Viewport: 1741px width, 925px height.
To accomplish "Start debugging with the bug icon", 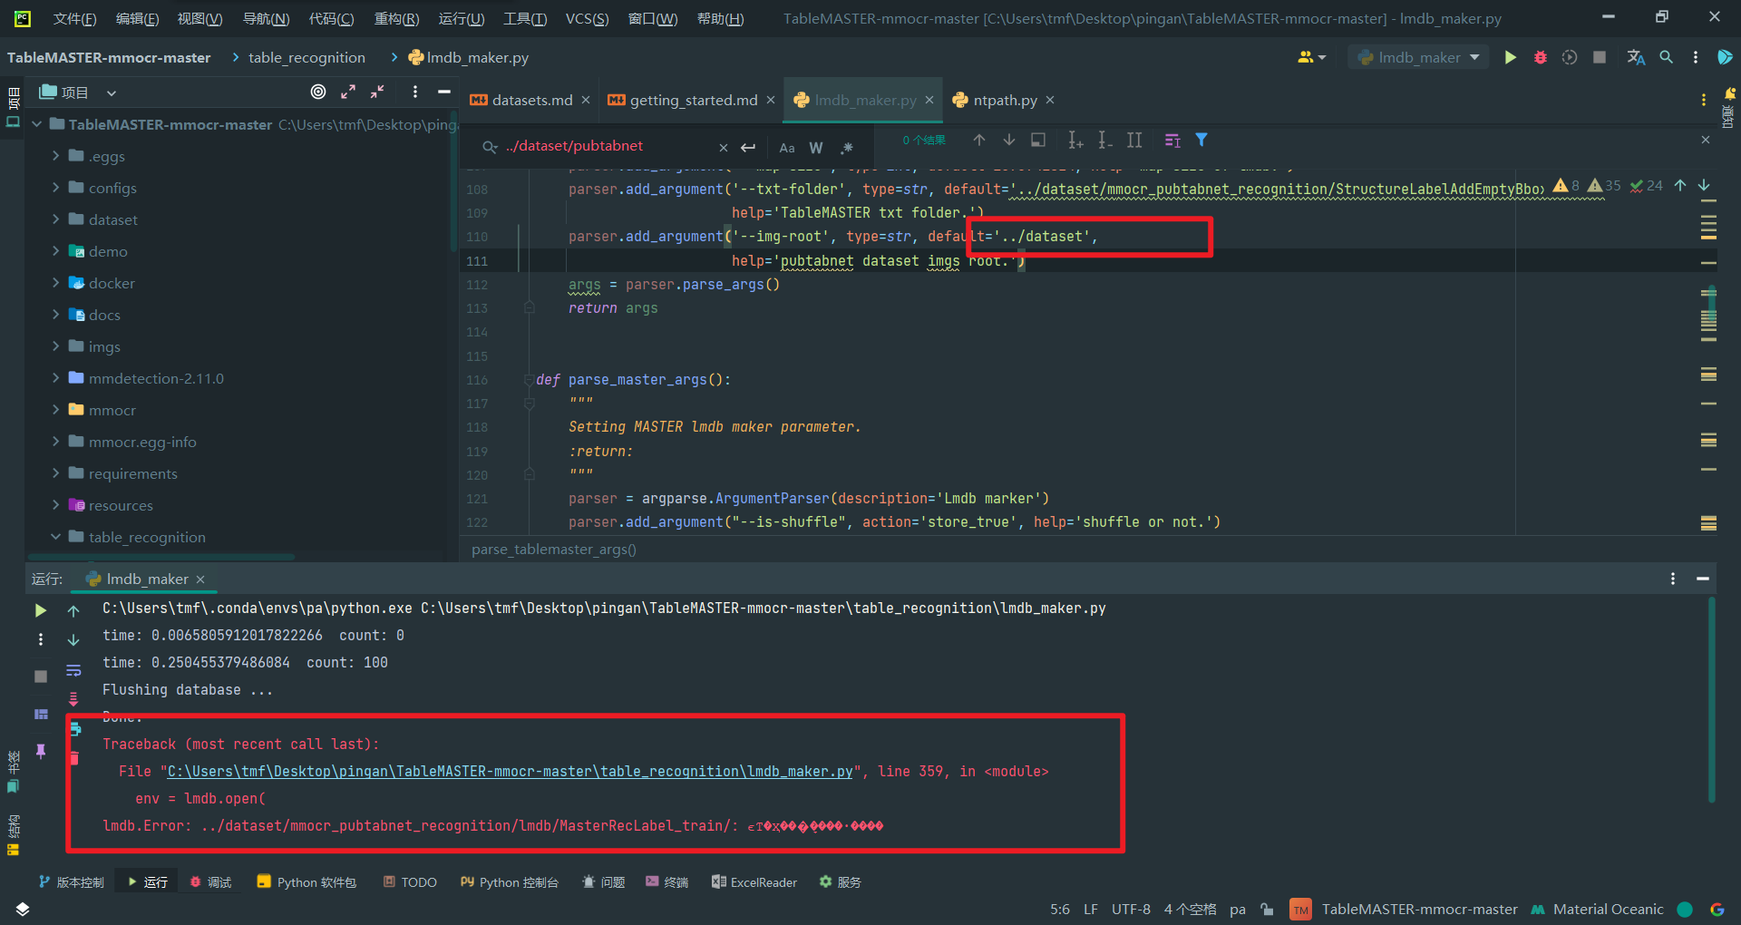I will (1540, 57).
